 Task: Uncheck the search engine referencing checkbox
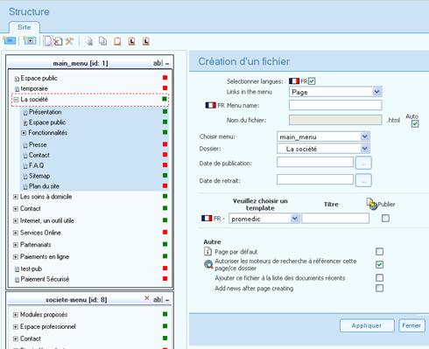(379, 264)
